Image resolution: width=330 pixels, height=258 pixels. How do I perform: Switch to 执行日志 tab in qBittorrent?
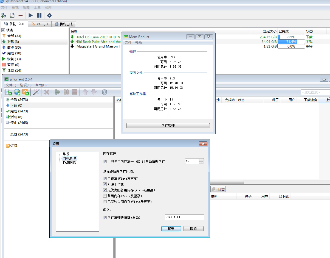pos(64,24)
